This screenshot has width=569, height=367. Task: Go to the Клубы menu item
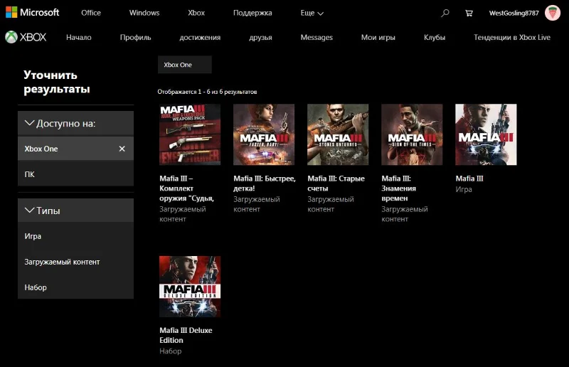(x=434, y=37)
